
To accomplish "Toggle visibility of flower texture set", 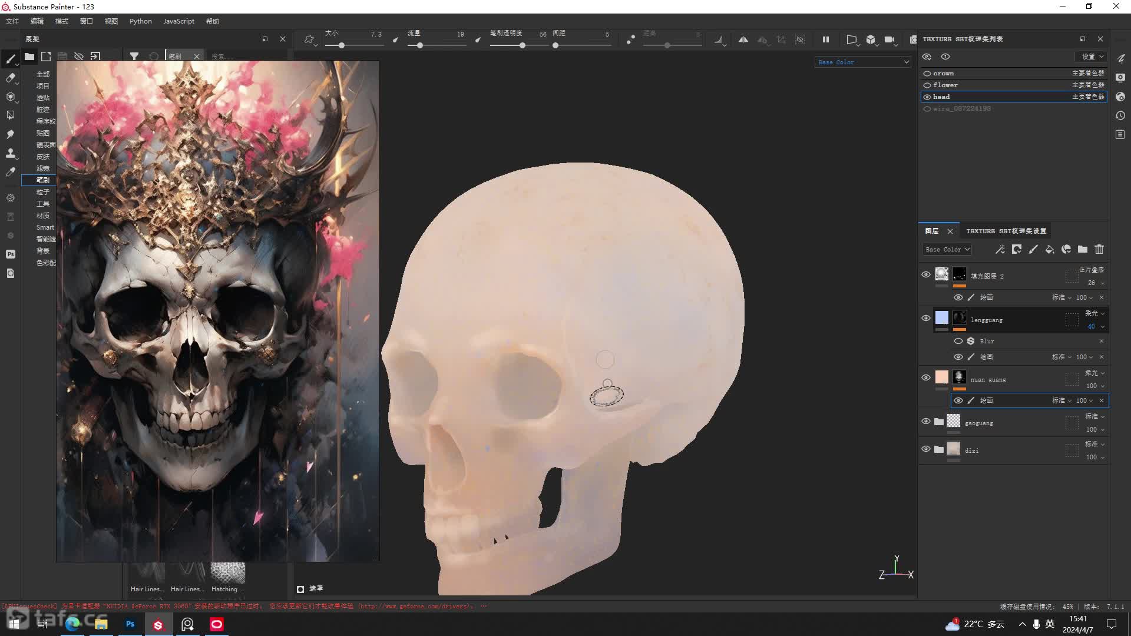I will pos(927,85).
